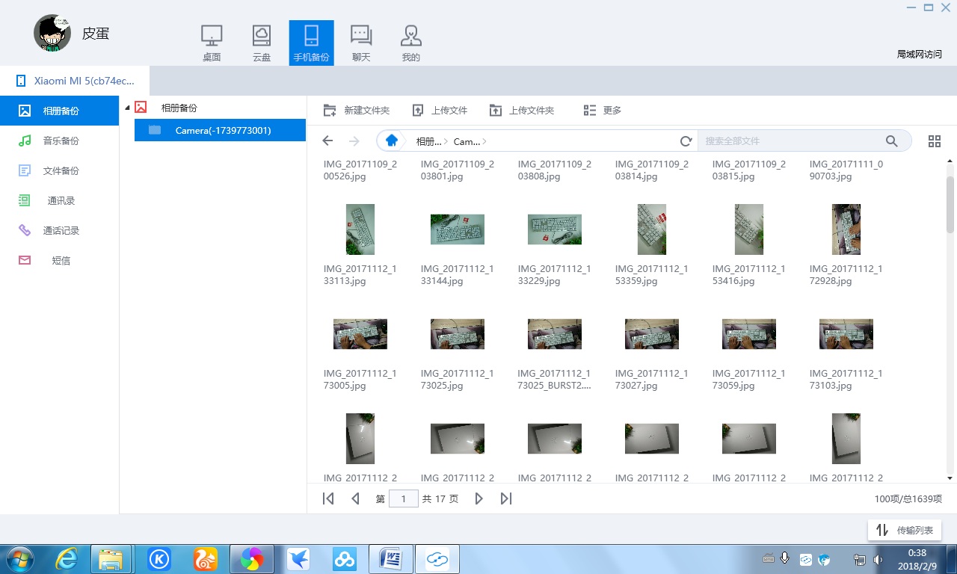Select thumbnail IMG_20171112_133229.jpg
957x574 pixels.
point(555,229)
